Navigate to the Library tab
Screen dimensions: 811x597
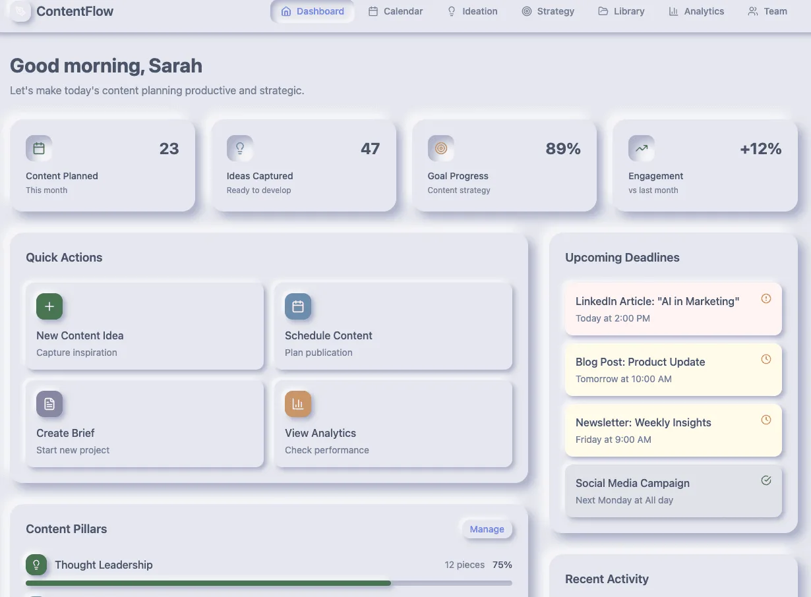[x=621, y=11]
